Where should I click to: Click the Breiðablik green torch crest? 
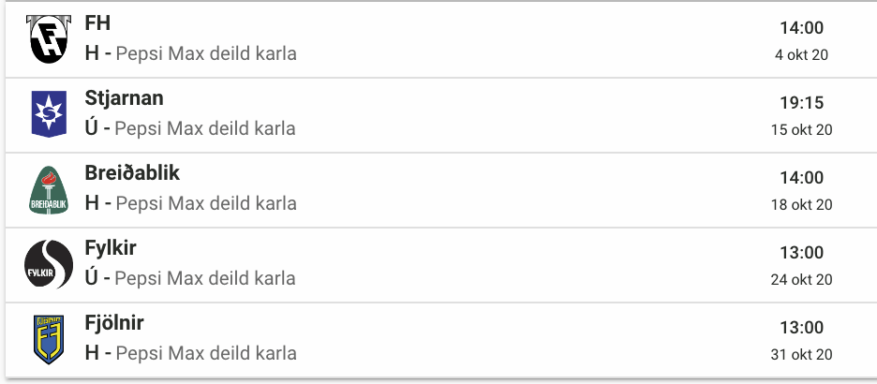(49, 190)
